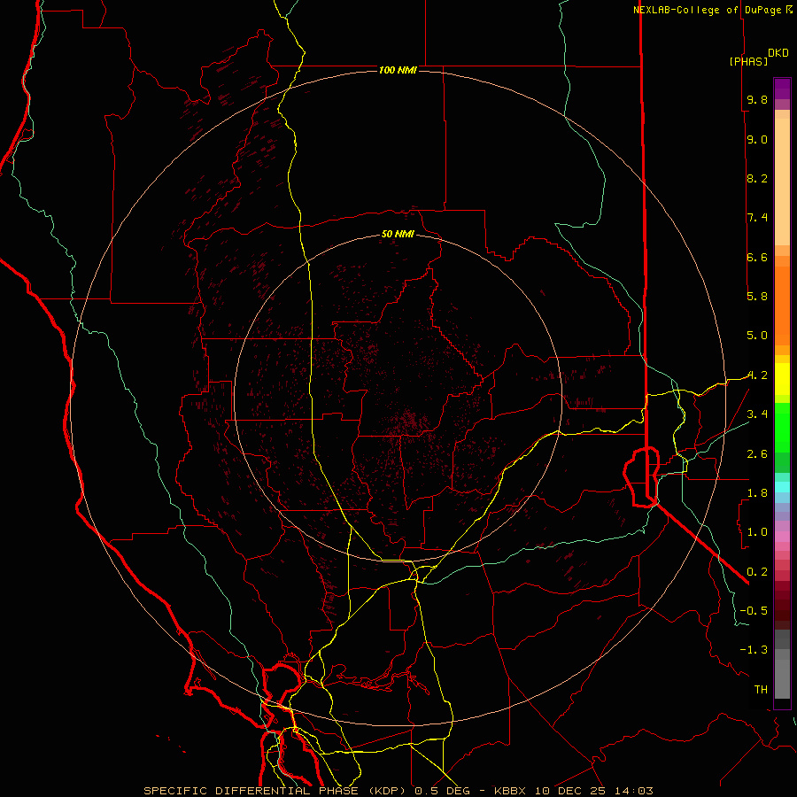
Task: Click the TH label on color scale
Action: click(761, 689)
